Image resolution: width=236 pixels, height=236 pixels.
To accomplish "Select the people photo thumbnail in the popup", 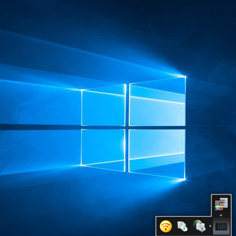I will coord(220,205).
